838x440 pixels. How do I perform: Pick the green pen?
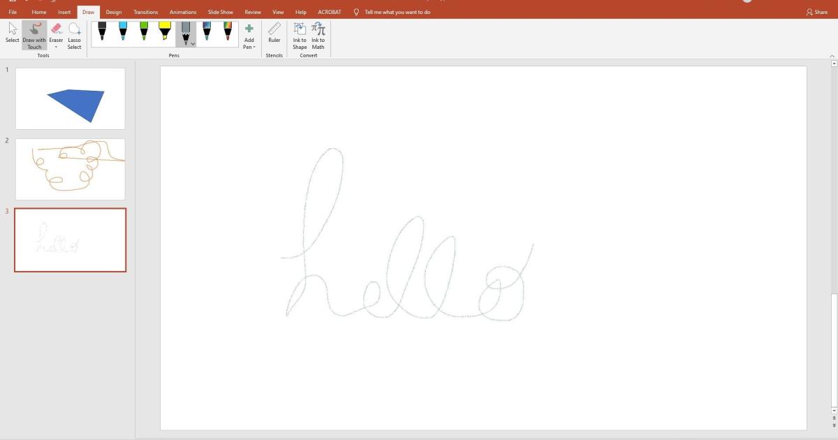pyautogui.click(x=144, y=31)
